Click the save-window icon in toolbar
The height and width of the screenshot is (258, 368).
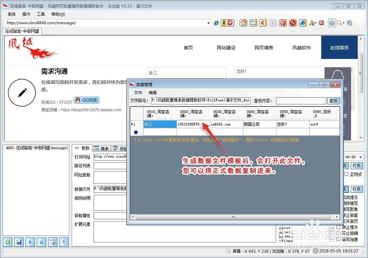(350, 23)
